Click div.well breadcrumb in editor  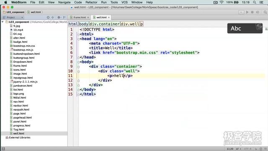(x=130, y=24)
